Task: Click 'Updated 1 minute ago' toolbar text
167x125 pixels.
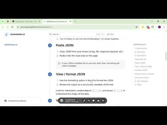Action: 71,102
